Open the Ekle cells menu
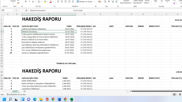Viewport: 182px width, 102px height. pyautogui.click(x=155, y=2)
